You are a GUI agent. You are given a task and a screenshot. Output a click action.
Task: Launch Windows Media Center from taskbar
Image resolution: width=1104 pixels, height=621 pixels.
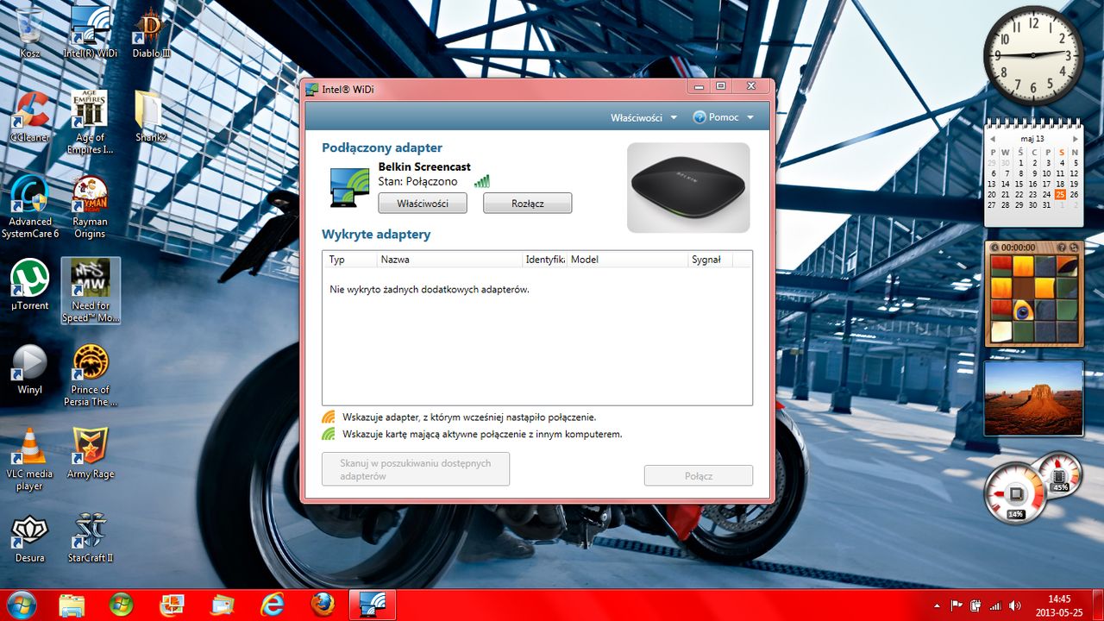pyautogui.click(x=122, y=605)
